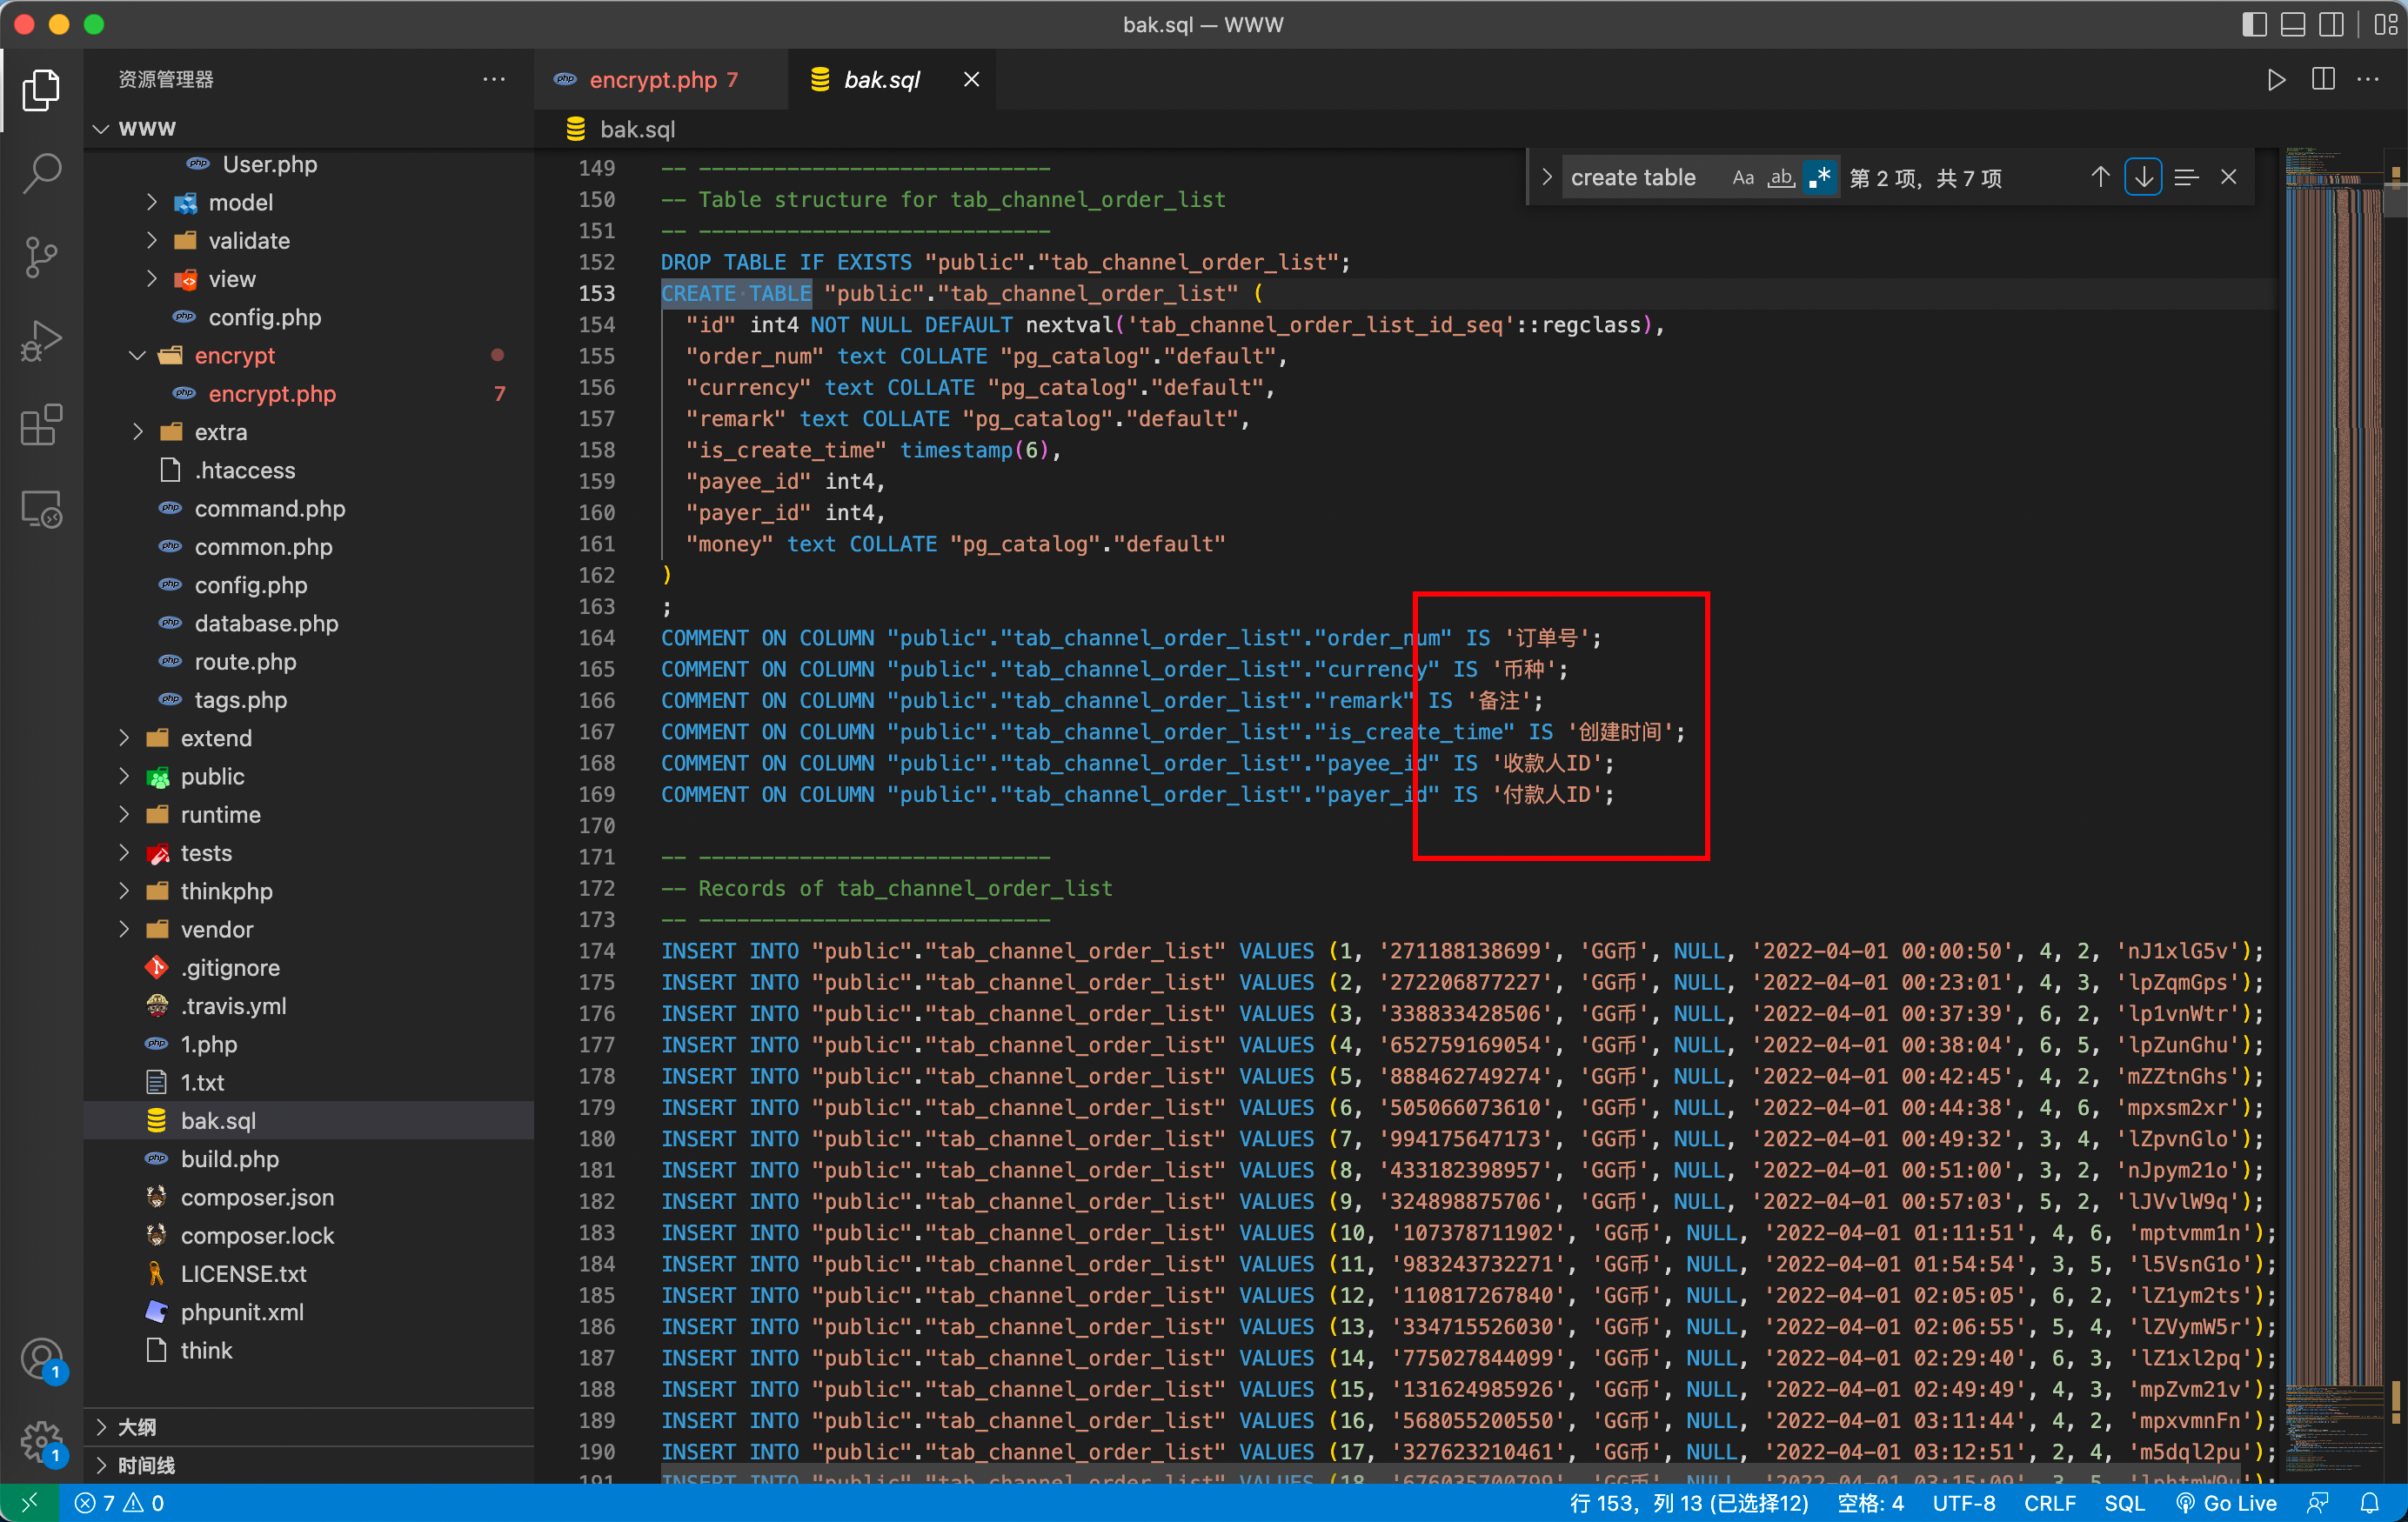Change indentation 空格: 4 setting
2408x1522 pixels.
(1870, 1503)
